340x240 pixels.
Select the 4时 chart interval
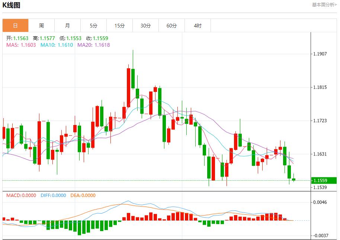(x=197, y=25)
